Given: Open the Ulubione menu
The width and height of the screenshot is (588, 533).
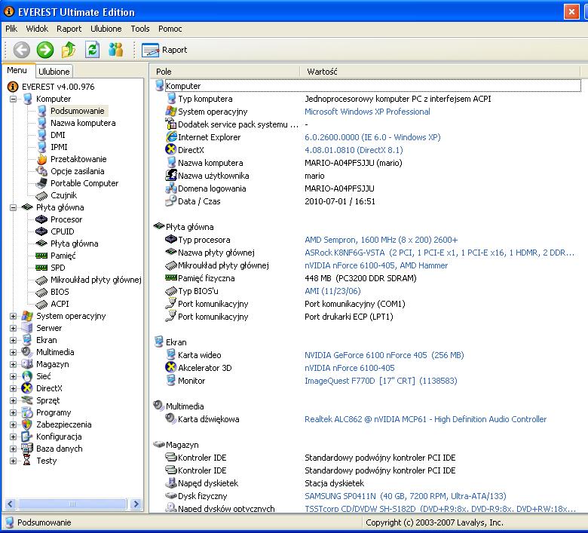Looking at the screenshot, I should point(106,29).
